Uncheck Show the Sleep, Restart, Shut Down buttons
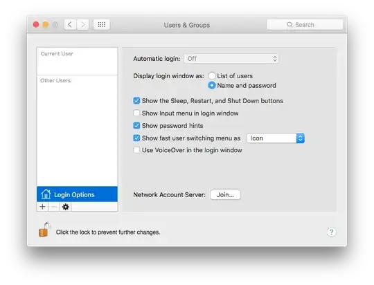 click(x=136, y=101)
